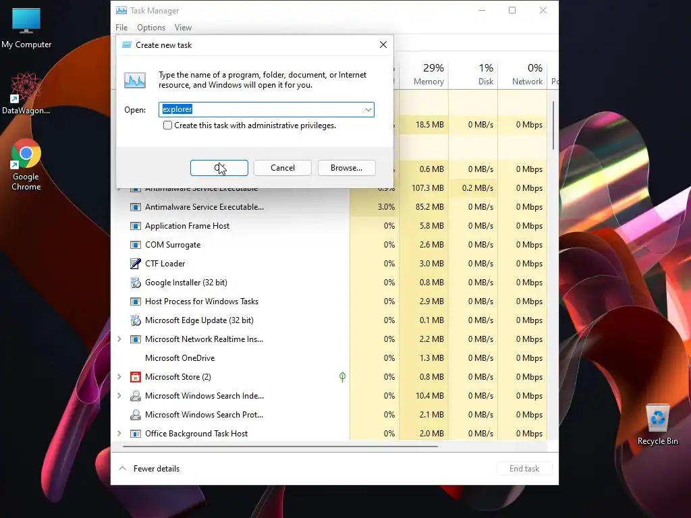This screenshot has height=518, width=691.
Task: Open the Open field dropdown arrow
Action: click(x=368, y=110)
